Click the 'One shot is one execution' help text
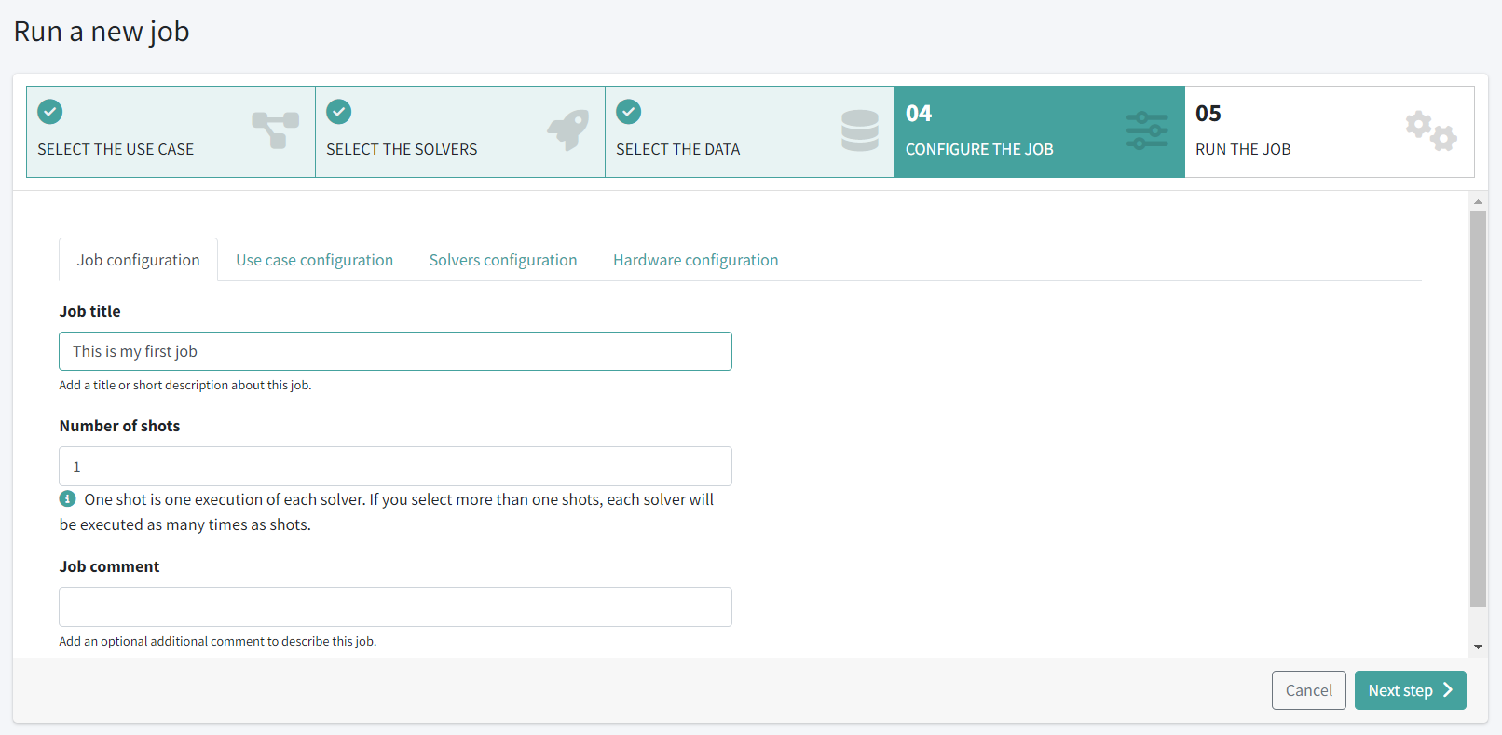The height and width of the screenshot is (735, 1502). pos(387,512)
